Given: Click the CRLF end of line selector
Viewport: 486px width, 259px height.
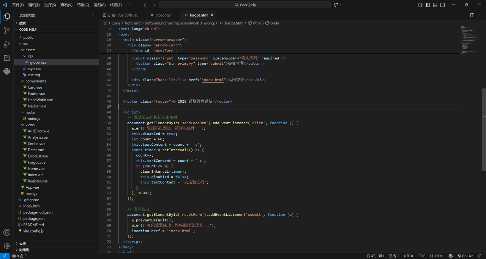Looking at the screenshot, I should tap(421, 256).
